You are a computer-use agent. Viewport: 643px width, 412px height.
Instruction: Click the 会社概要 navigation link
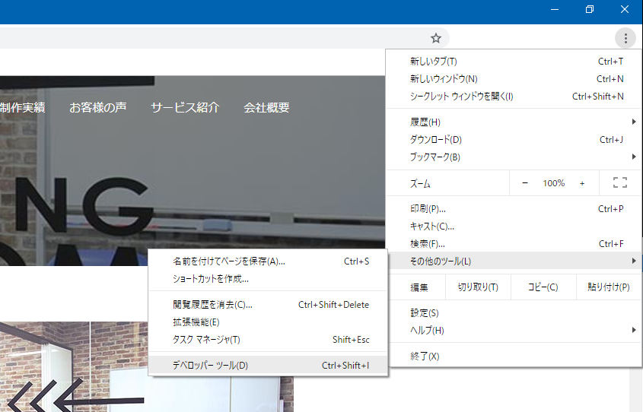click(x=266, y=108)
